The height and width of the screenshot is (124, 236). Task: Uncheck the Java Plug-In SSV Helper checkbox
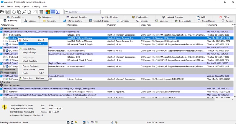pos(4,38)
